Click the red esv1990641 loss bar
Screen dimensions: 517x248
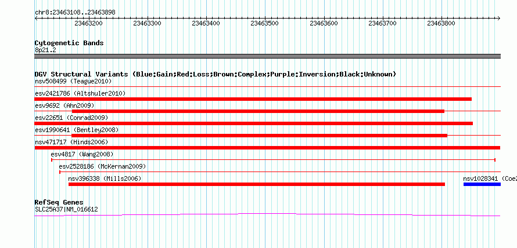click(259, 136)
